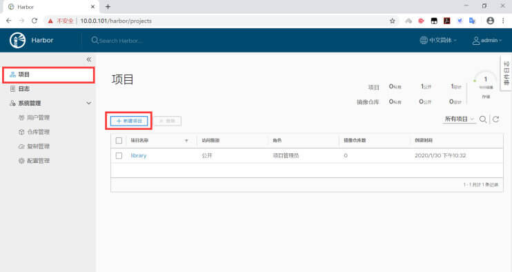The width and height of the screenshot is (512, 272).
Task: Open the library project link
Action: (139, 156)
